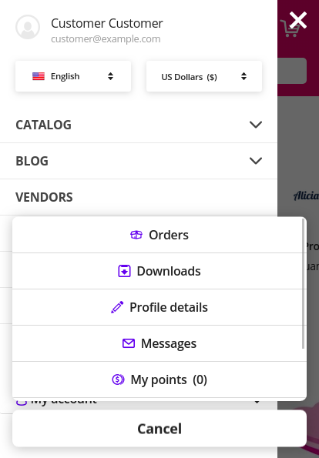This screenshot has height=458, width=319.
Task: Select Downloads from the account list
Action: tap(159, 271)
